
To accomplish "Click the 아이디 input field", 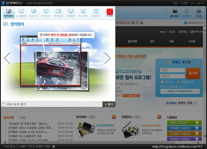I will [x=173, y=70].
